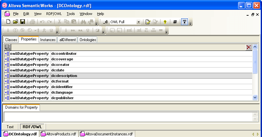Click the Find Next binoculars icon
Viewport: 262px width, 137px height.
[91, 22]
